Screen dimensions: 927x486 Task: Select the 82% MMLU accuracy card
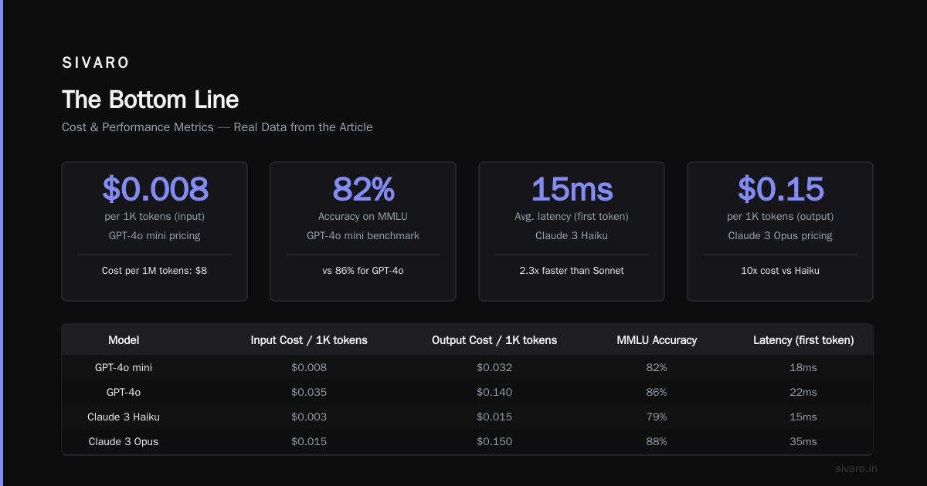coord(363,231)
